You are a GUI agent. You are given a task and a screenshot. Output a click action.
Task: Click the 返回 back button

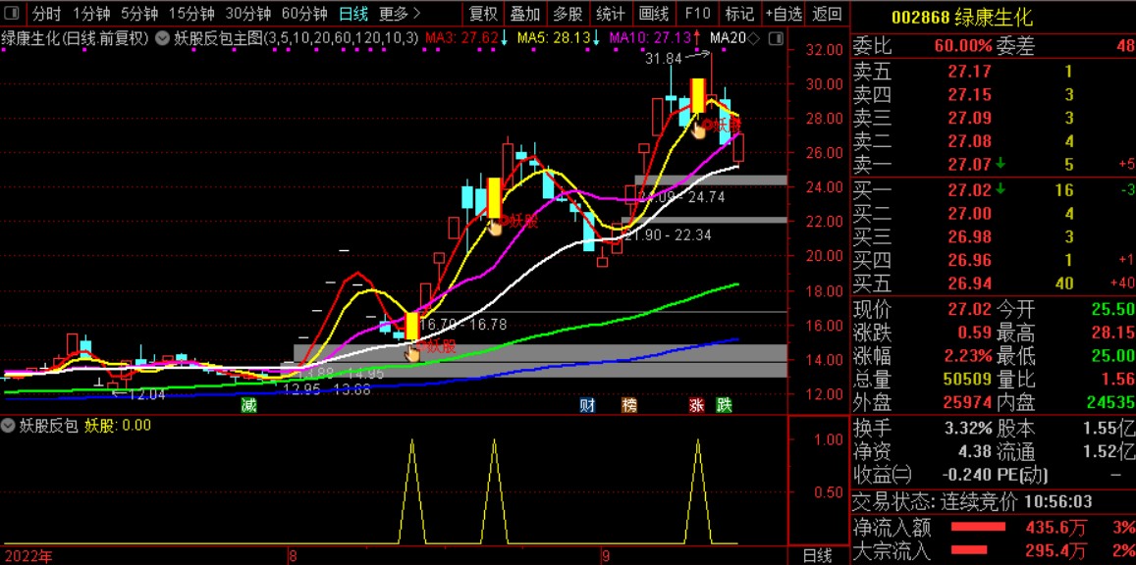click(827, 13)
